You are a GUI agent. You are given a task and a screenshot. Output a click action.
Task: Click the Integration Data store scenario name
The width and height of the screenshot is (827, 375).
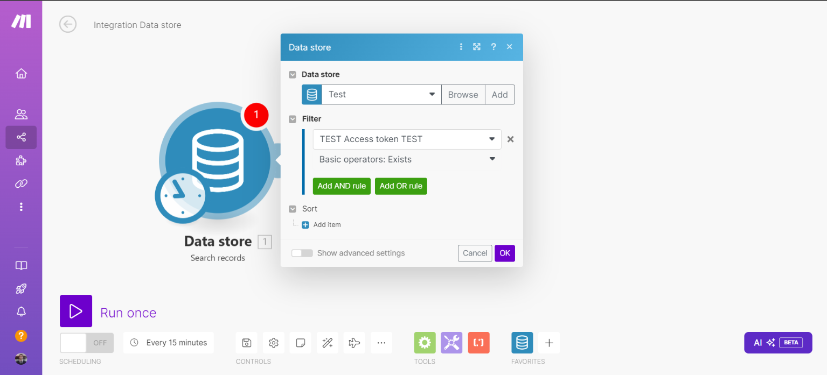coord(137,25)
